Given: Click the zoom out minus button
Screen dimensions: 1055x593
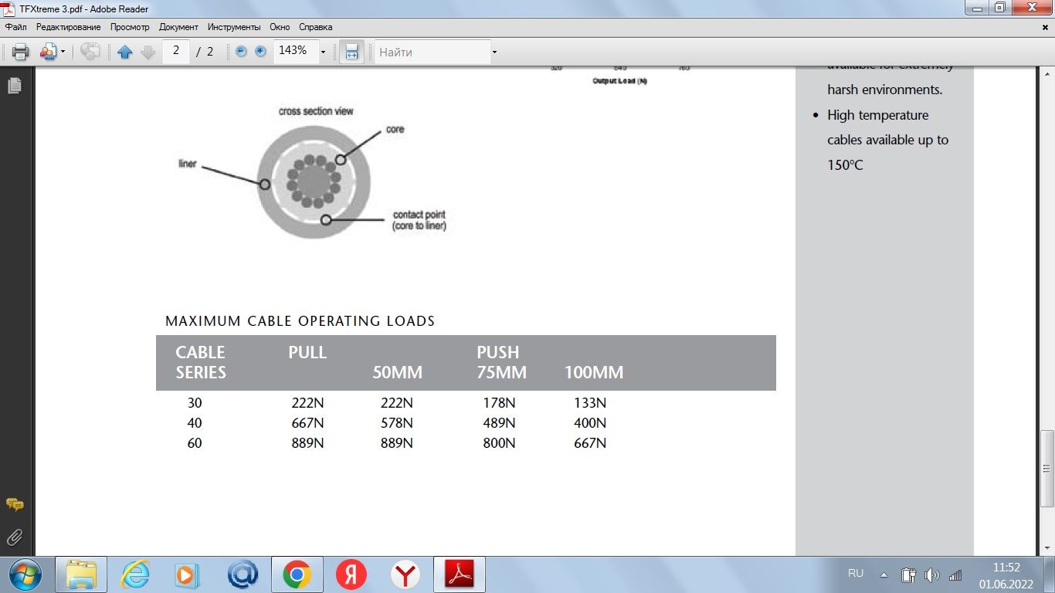Looking at the screenshot, I should pos(241,52).
